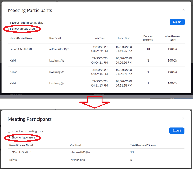
Task: Click the 'Join Time' column header
Action: point(100,38)
